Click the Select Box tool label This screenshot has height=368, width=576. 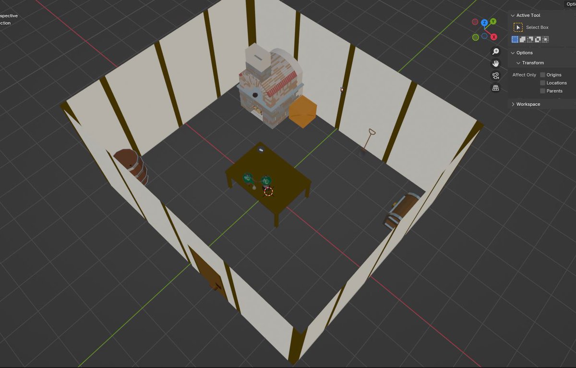click(537, 28)
